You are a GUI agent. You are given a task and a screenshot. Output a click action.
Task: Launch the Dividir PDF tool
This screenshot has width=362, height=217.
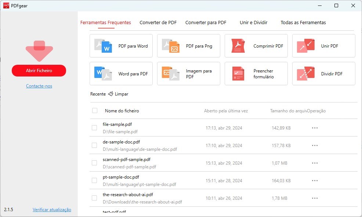click(x=323, y=74)
